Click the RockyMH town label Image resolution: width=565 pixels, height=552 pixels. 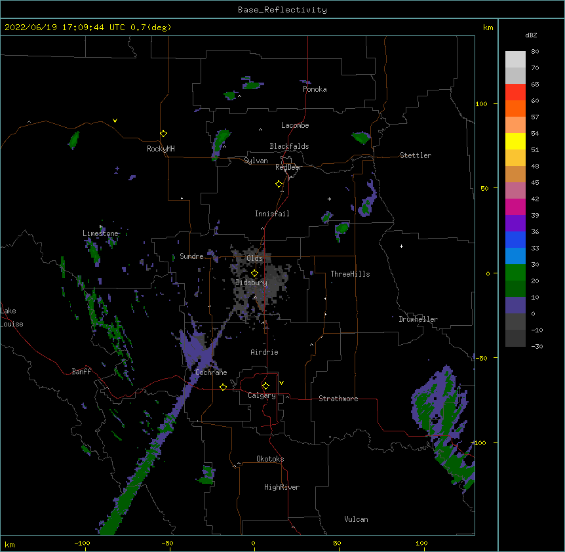(161, 148)
